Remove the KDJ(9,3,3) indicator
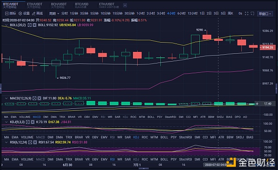The width and height of the screenshot is (278, 170). 32,122
